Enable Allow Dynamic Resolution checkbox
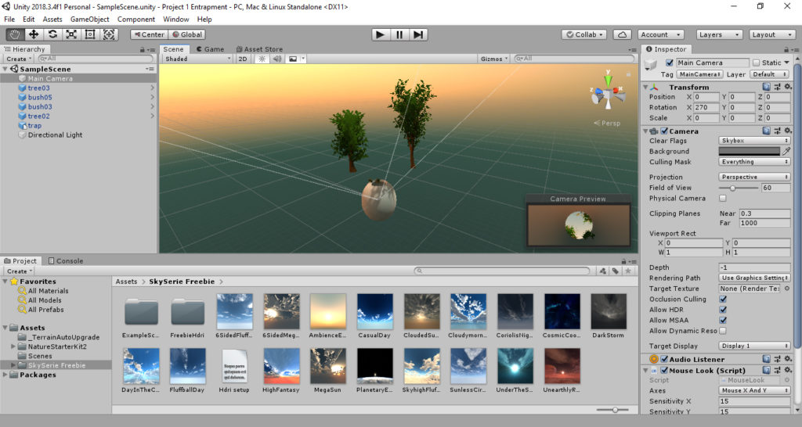The image size is (802, 427). (723, 331)
